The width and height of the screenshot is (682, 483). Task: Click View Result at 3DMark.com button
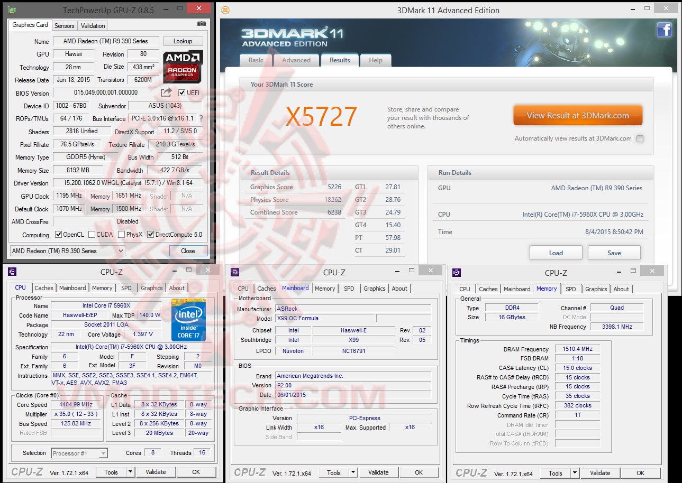tap(578, 115)
